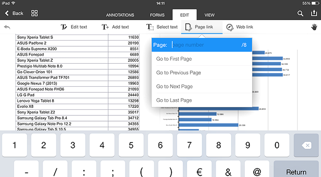Viewport: 321px width, 177px height.
Task: Activate the Page link tool
Action: pos(202,27)
